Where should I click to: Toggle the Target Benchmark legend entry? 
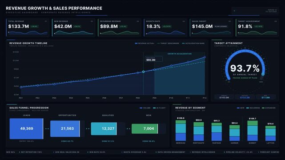[x=168, y=44]
